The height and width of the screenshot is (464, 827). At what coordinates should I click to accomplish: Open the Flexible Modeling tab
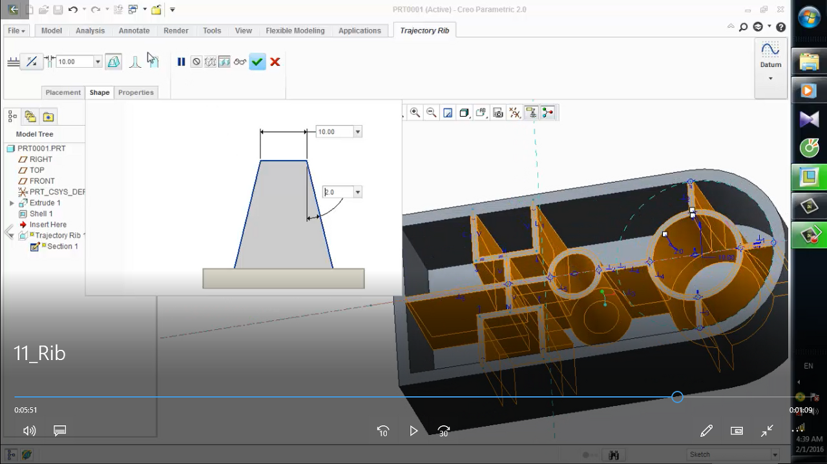point(295,30)
